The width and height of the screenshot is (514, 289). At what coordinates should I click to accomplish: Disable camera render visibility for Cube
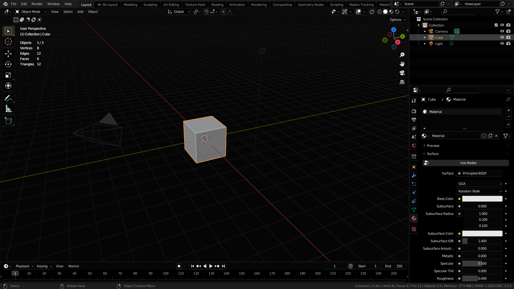[508, 37]
